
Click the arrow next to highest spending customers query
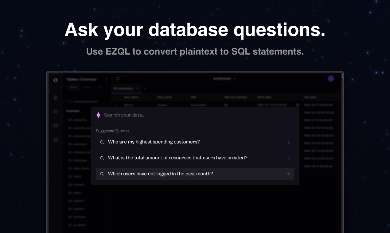[x=288, y=142]
